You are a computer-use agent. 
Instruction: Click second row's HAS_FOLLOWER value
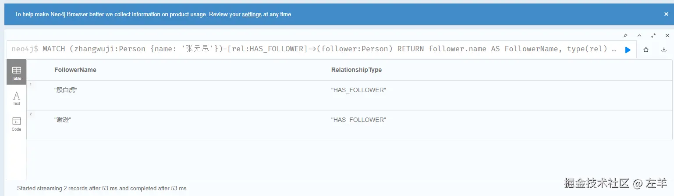point(358,120)
